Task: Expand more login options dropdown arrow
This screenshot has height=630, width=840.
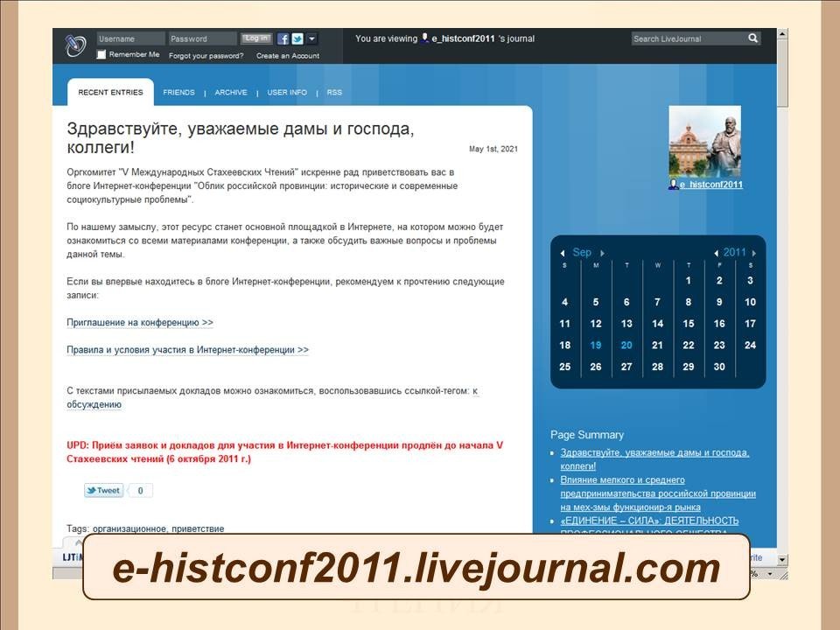Action: tap(312, 38)
